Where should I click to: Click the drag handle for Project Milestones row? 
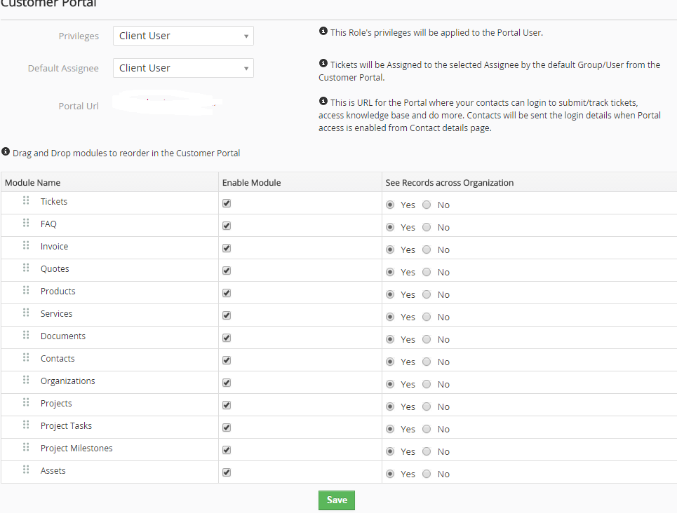26,447
